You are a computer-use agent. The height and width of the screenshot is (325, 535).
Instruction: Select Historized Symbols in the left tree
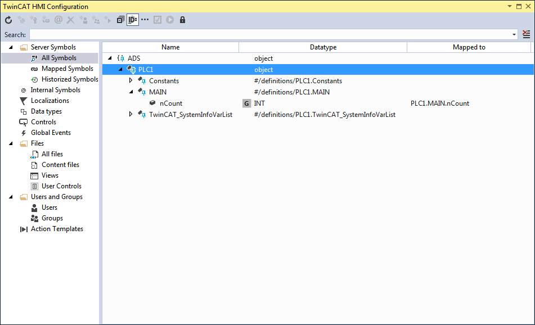70,79
